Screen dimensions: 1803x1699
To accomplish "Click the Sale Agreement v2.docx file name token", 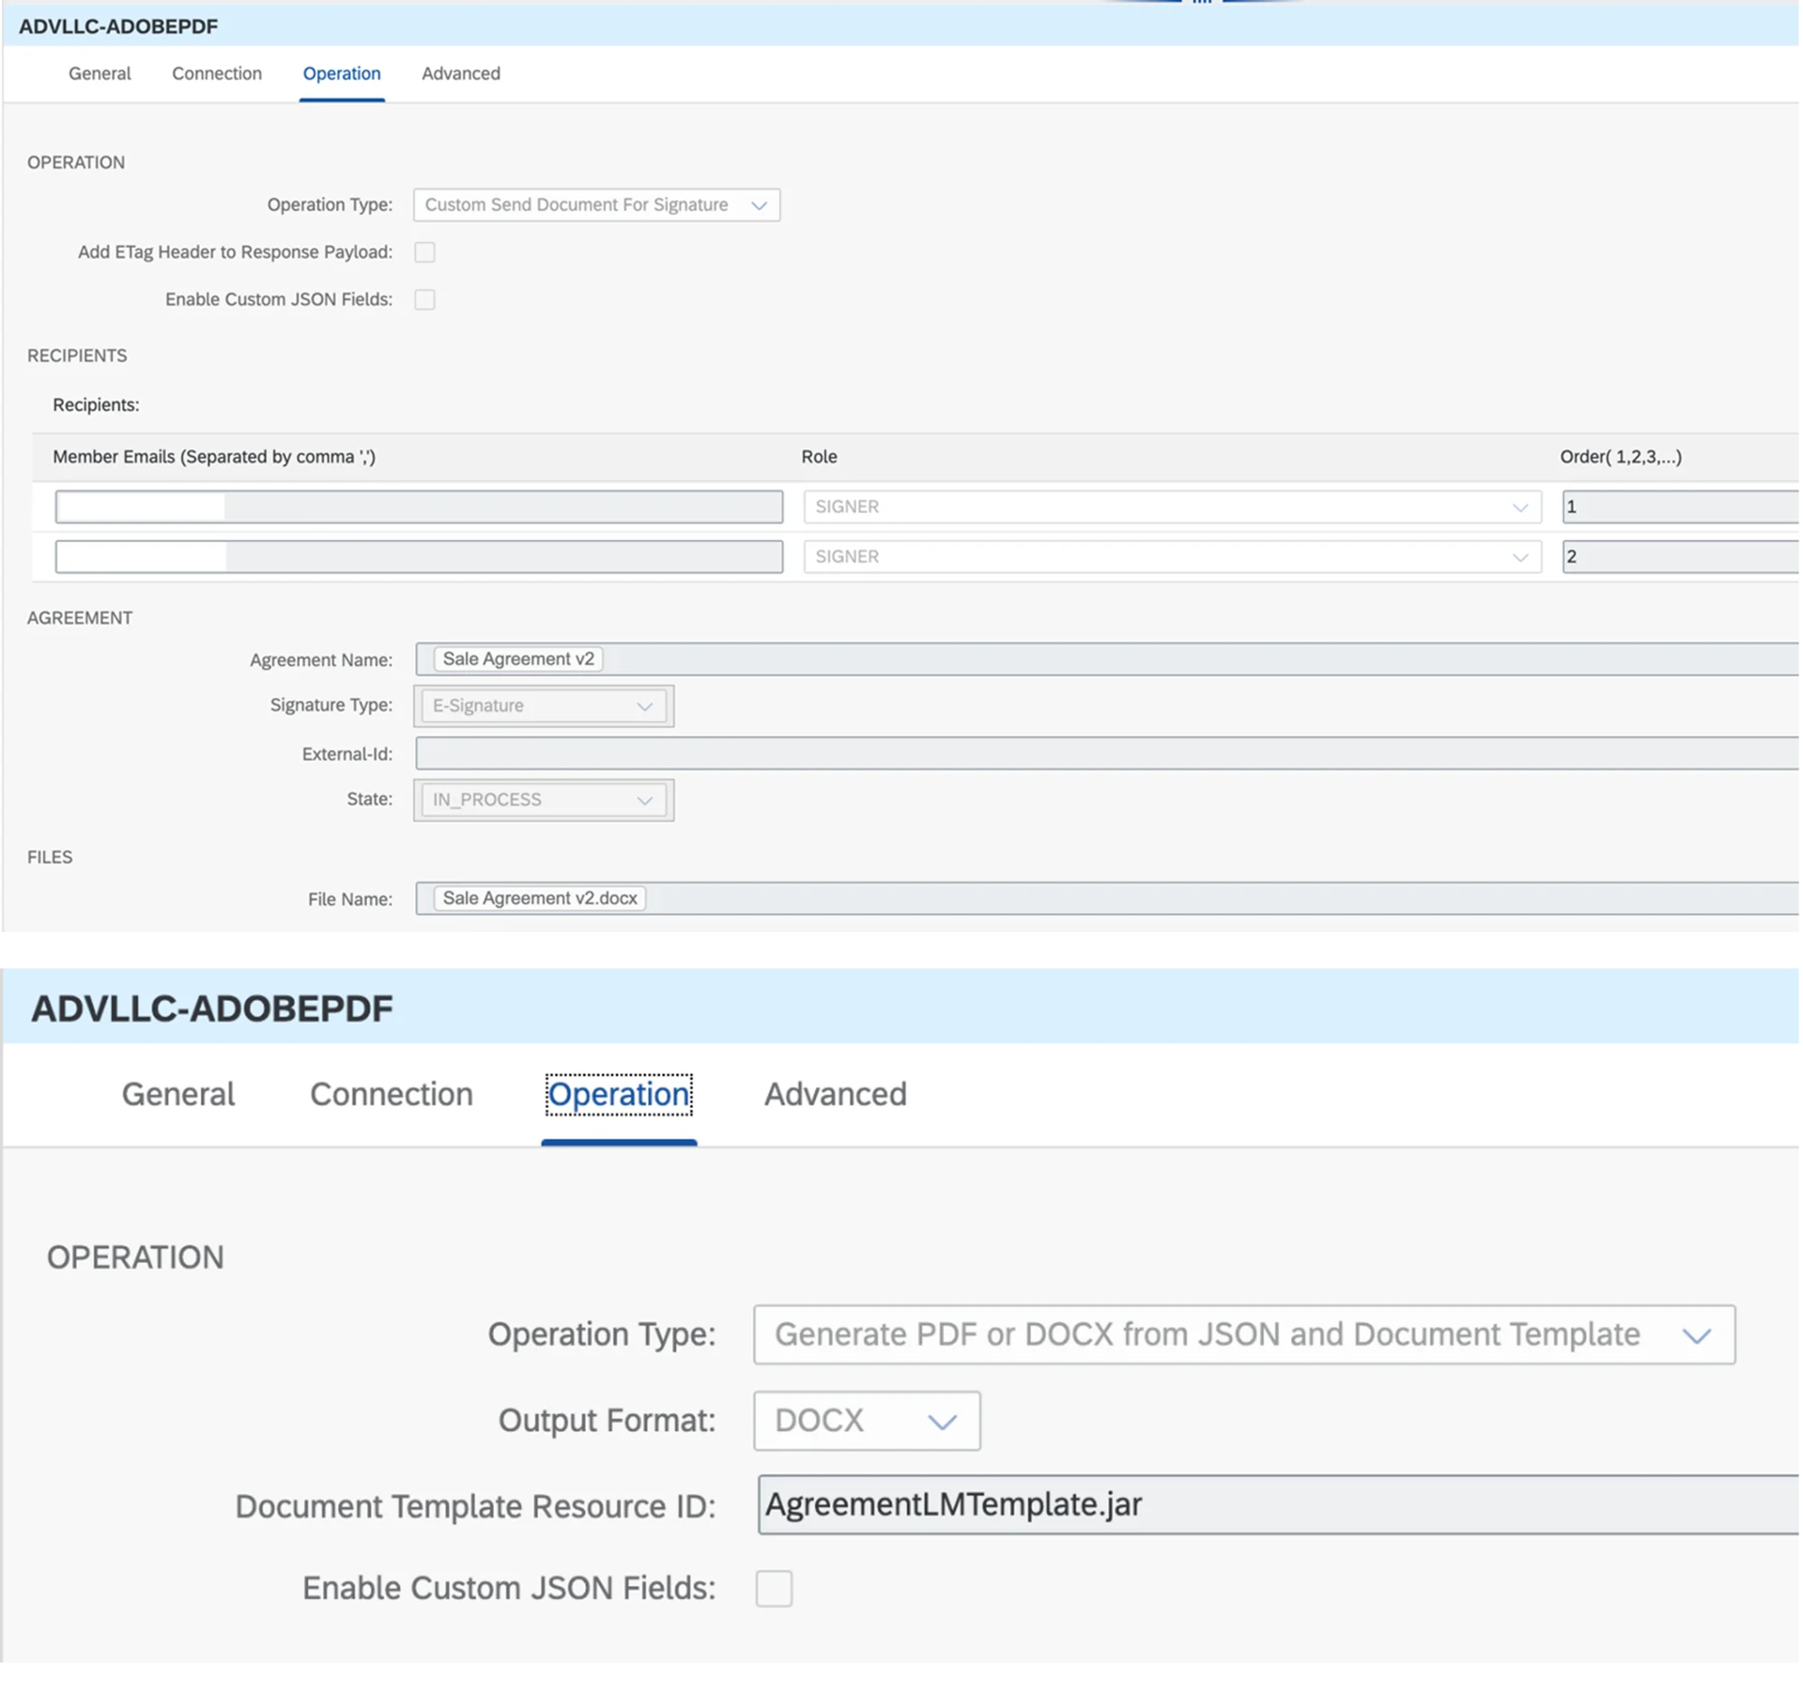I will pyautogui.click(x=540, y=899).
